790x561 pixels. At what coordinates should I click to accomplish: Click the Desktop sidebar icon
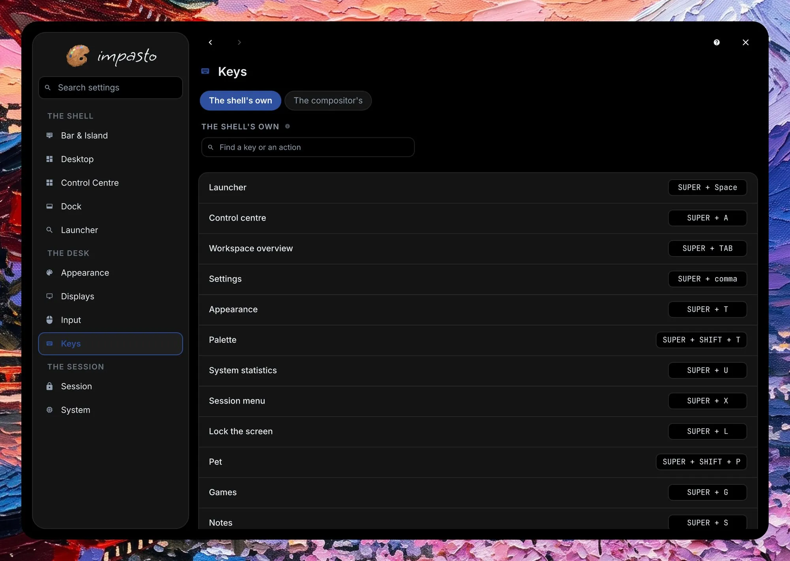pyautogui.click(x=49, y=159)
